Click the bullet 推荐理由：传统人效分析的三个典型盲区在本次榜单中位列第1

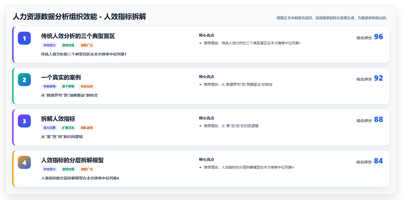click(252, 43)
